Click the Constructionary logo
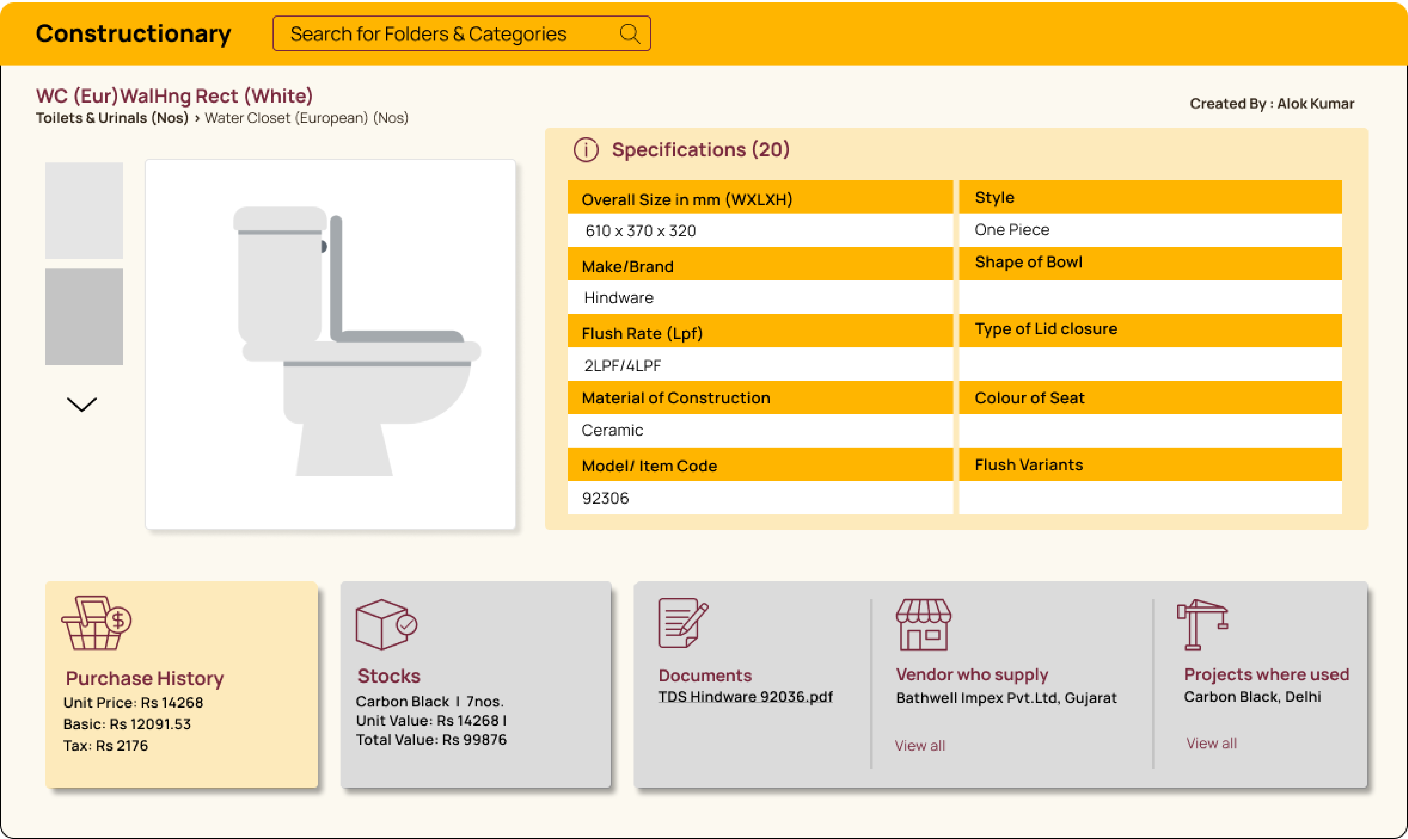The height and width of the screenshot is (839, 1408). [133, 34]
